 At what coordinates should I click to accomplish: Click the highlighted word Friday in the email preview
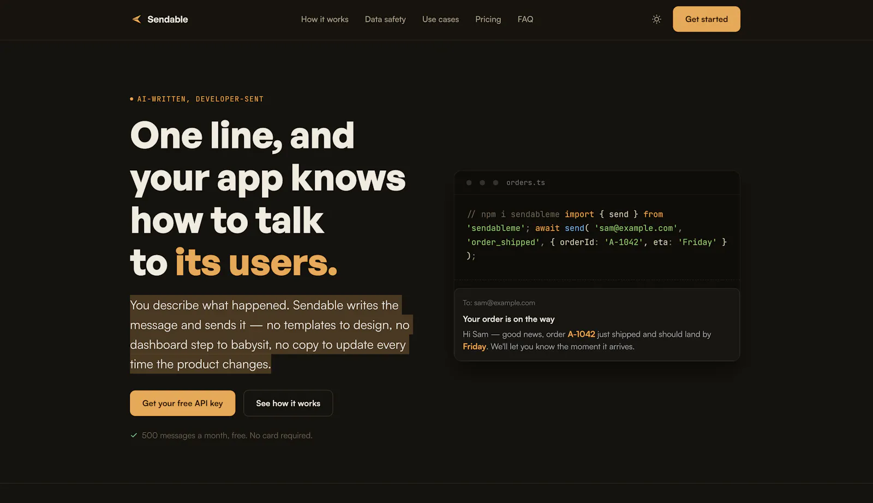tap(474, 346)
